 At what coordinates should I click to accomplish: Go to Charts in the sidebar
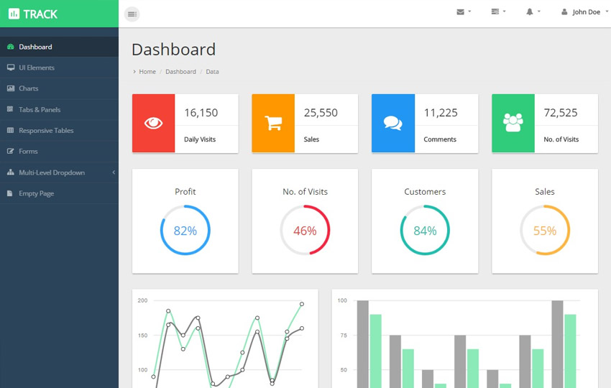pyautogui.click(x=59, y=88)
